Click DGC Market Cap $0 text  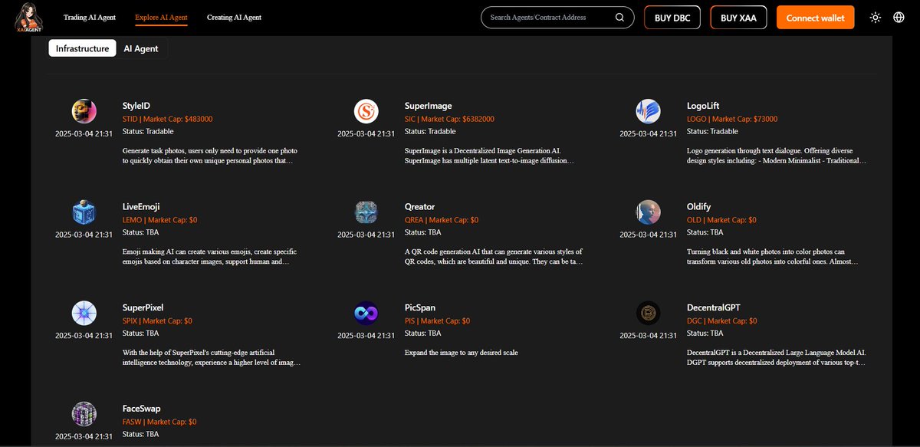click(x=722, y=320)
